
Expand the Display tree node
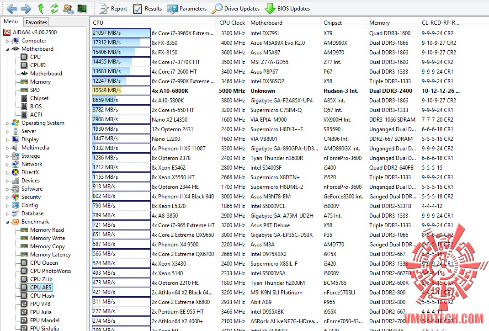pyautogui.click(x=7, y=139)
